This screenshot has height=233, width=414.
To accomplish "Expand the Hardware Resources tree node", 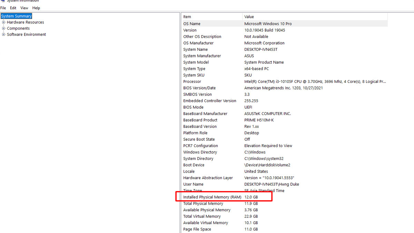I will tap(4, 22).
